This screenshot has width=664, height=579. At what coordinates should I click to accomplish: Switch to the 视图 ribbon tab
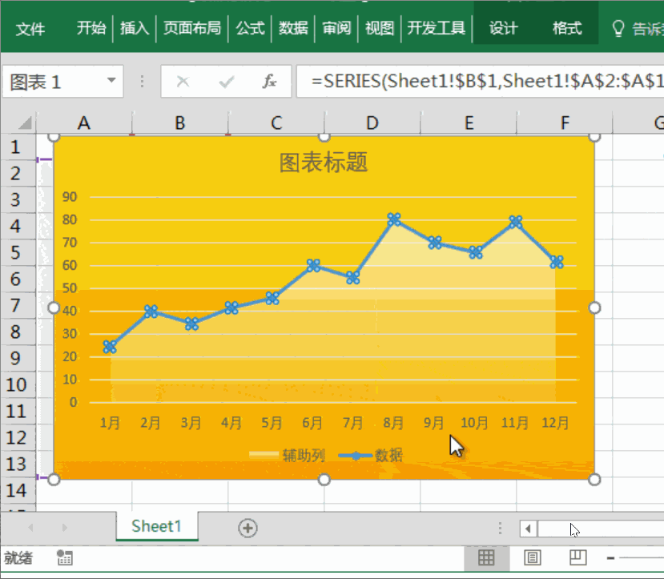(380, 28)
